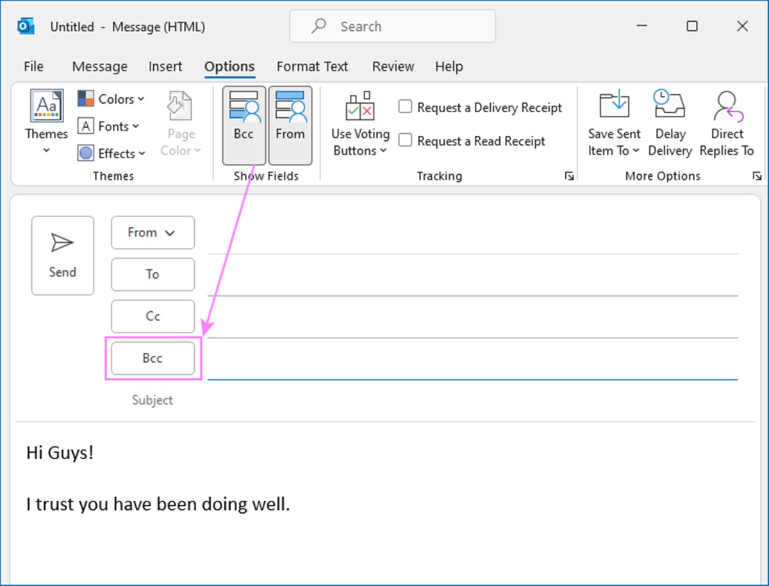
Task: Expand the Fonts theme dropdown
Action: coord(109,126)
